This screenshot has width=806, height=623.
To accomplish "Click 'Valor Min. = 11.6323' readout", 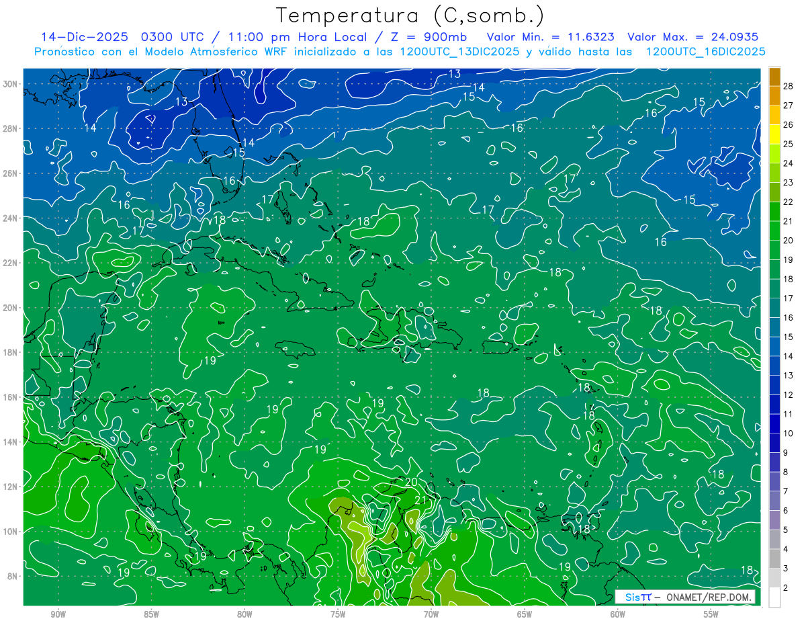I will pyautogui.click(x=551, y=37).
